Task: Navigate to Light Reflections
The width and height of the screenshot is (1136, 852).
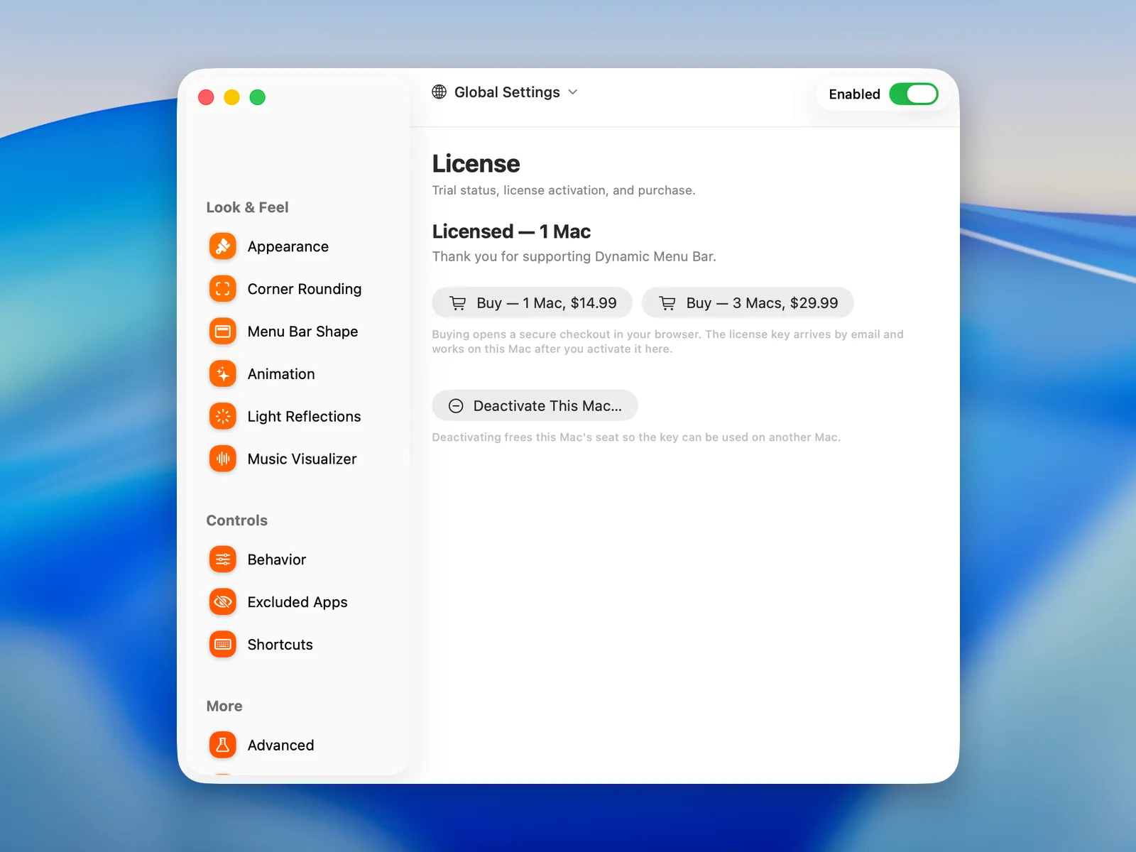Action: point(304,417)
